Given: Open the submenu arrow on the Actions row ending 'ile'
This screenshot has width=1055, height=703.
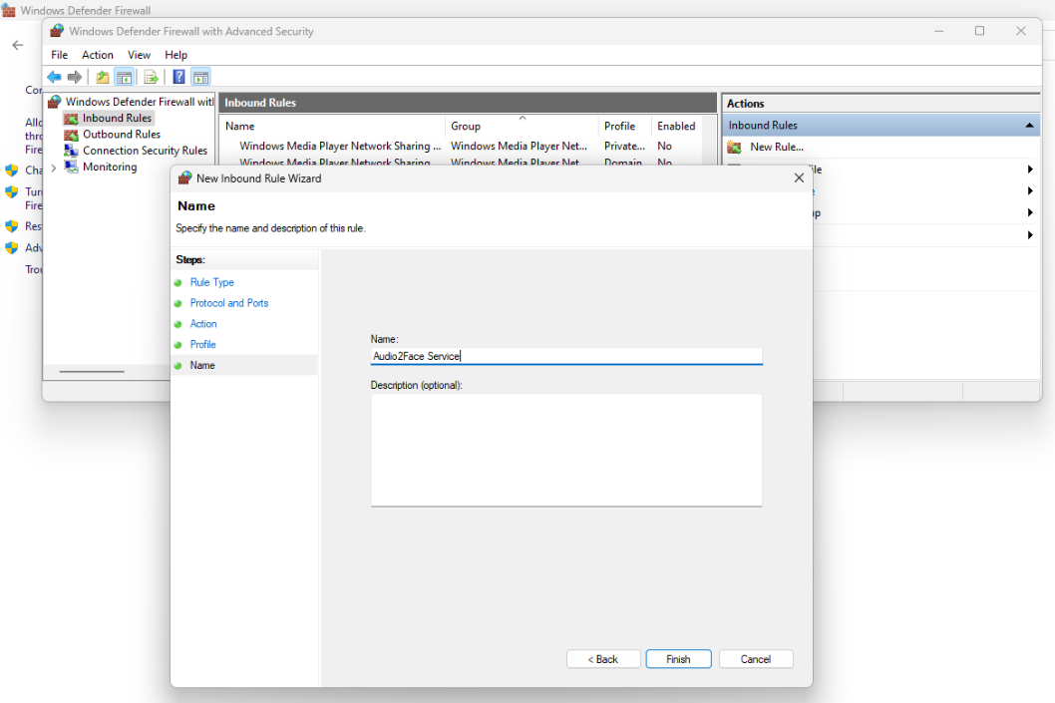Looking at the screenshot, I should (x=1030, y=170).
